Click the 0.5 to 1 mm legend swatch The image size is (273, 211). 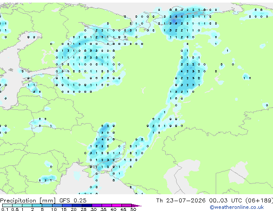(17, 205)
